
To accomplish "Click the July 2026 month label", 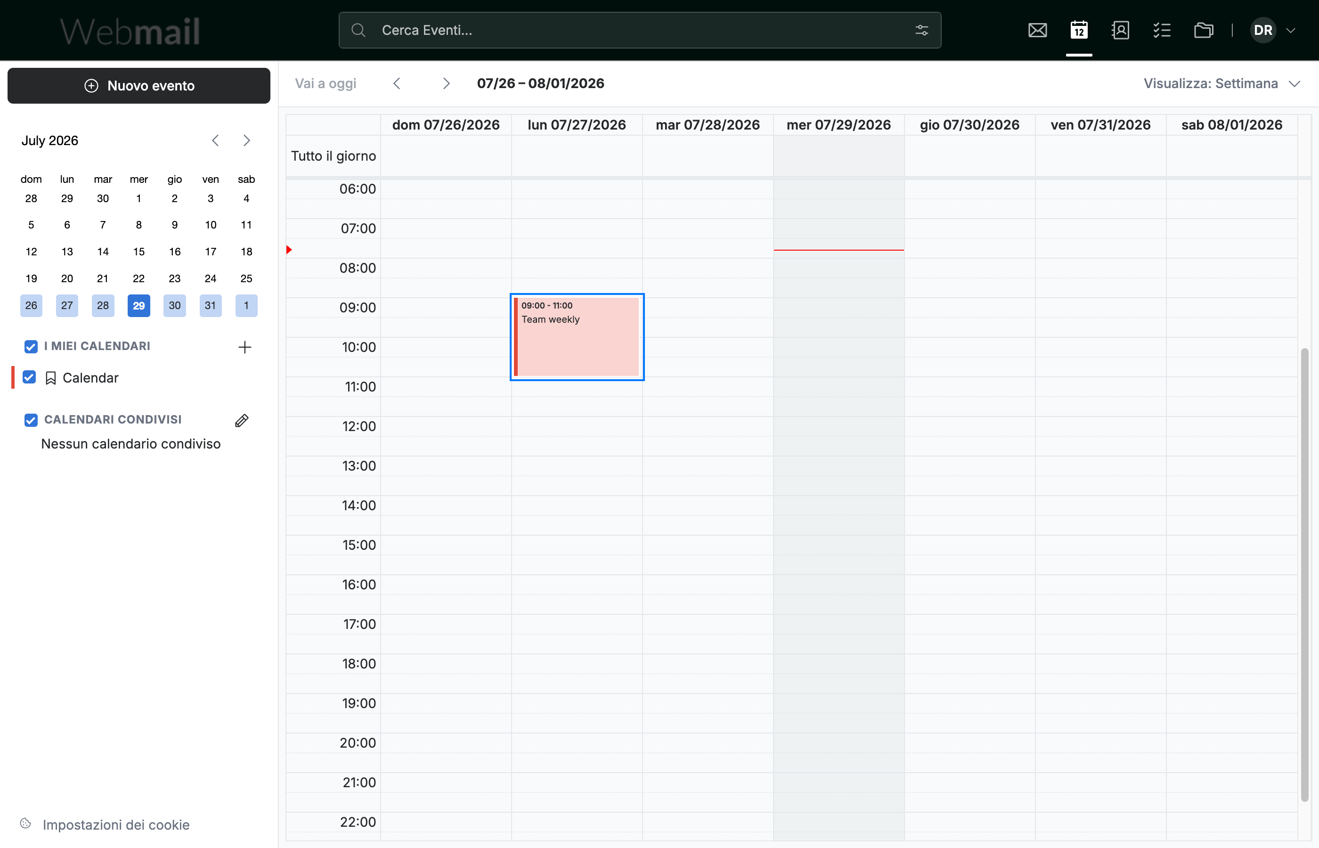I will (49, 141).
